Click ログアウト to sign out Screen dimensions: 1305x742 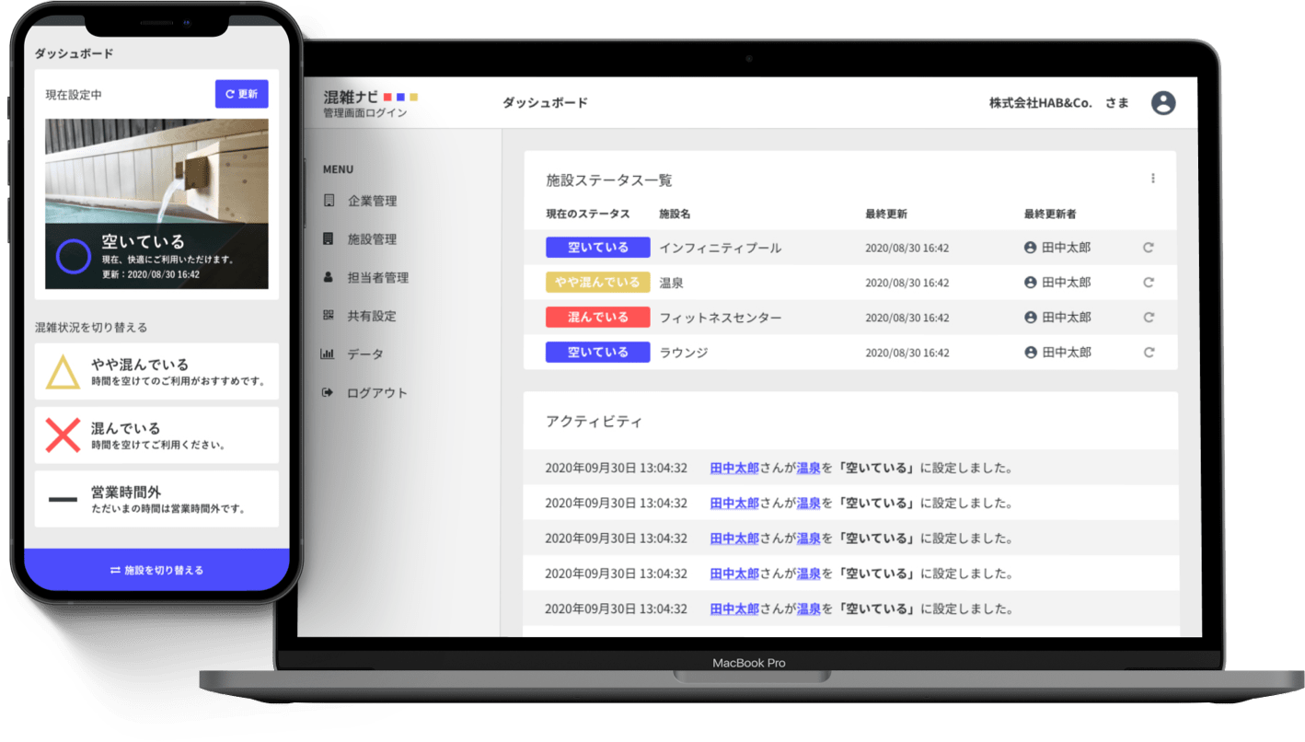pyautogui.click(x=375, y=393)
